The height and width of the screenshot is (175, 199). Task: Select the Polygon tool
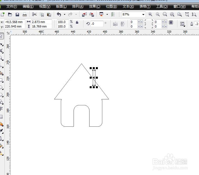(1, 95)
